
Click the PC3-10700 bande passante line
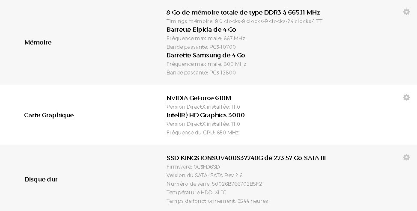click(201, 47)
